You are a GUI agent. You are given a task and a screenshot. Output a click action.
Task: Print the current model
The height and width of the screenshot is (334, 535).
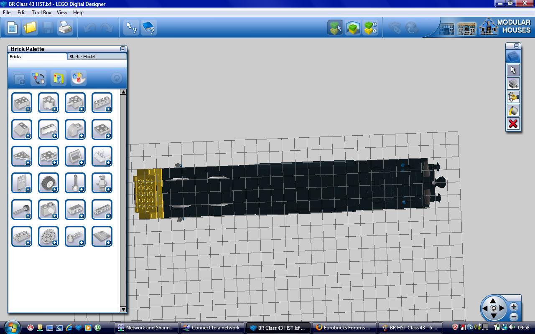65,28
